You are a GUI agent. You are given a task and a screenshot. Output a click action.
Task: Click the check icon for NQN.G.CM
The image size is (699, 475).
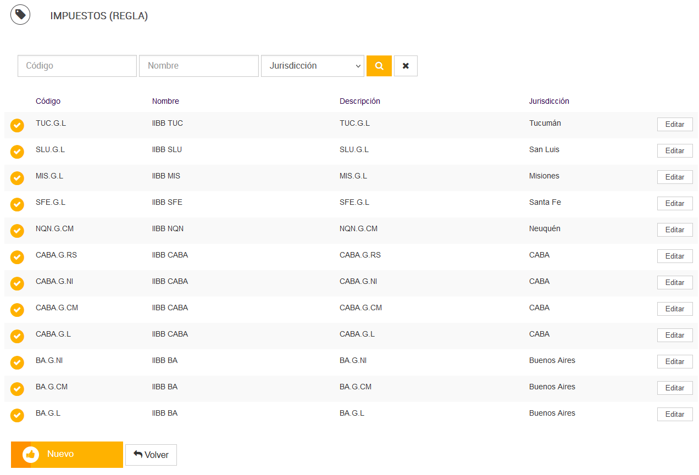pos(18,231)
